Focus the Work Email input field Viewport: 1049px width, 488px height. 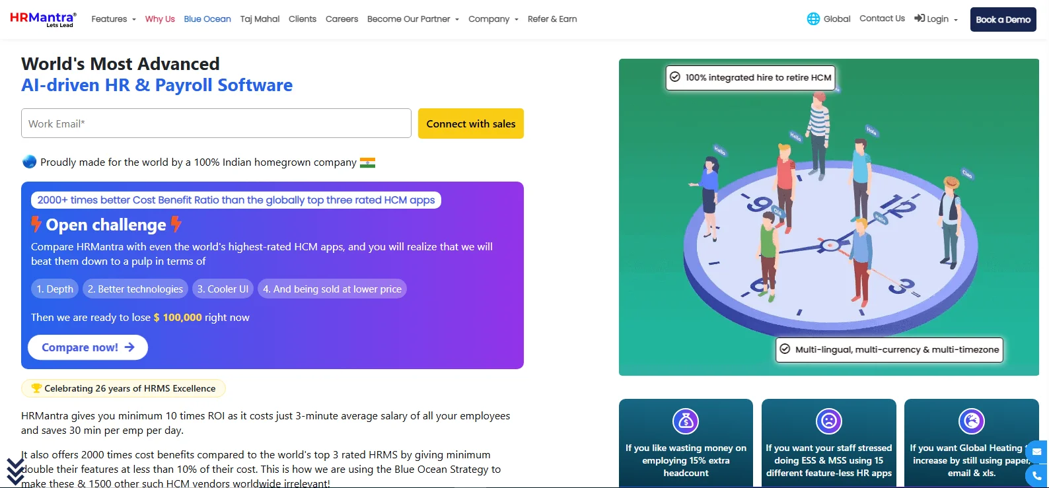point(216,123)
